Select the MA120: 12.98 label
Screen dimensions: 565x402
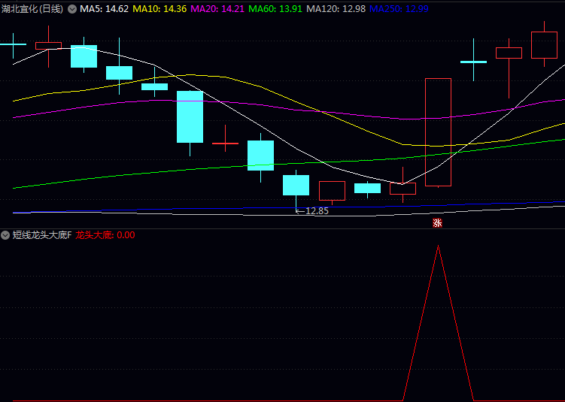pyautogui.click(x=336, y=9)
